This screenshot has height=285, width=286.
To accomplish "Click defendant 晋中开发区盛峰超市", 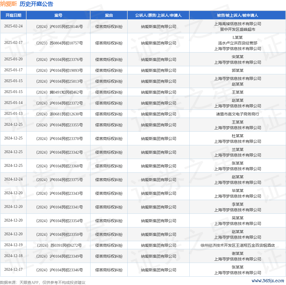I will 237,29.
